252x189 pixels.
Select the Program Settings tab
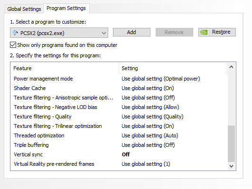66,8
